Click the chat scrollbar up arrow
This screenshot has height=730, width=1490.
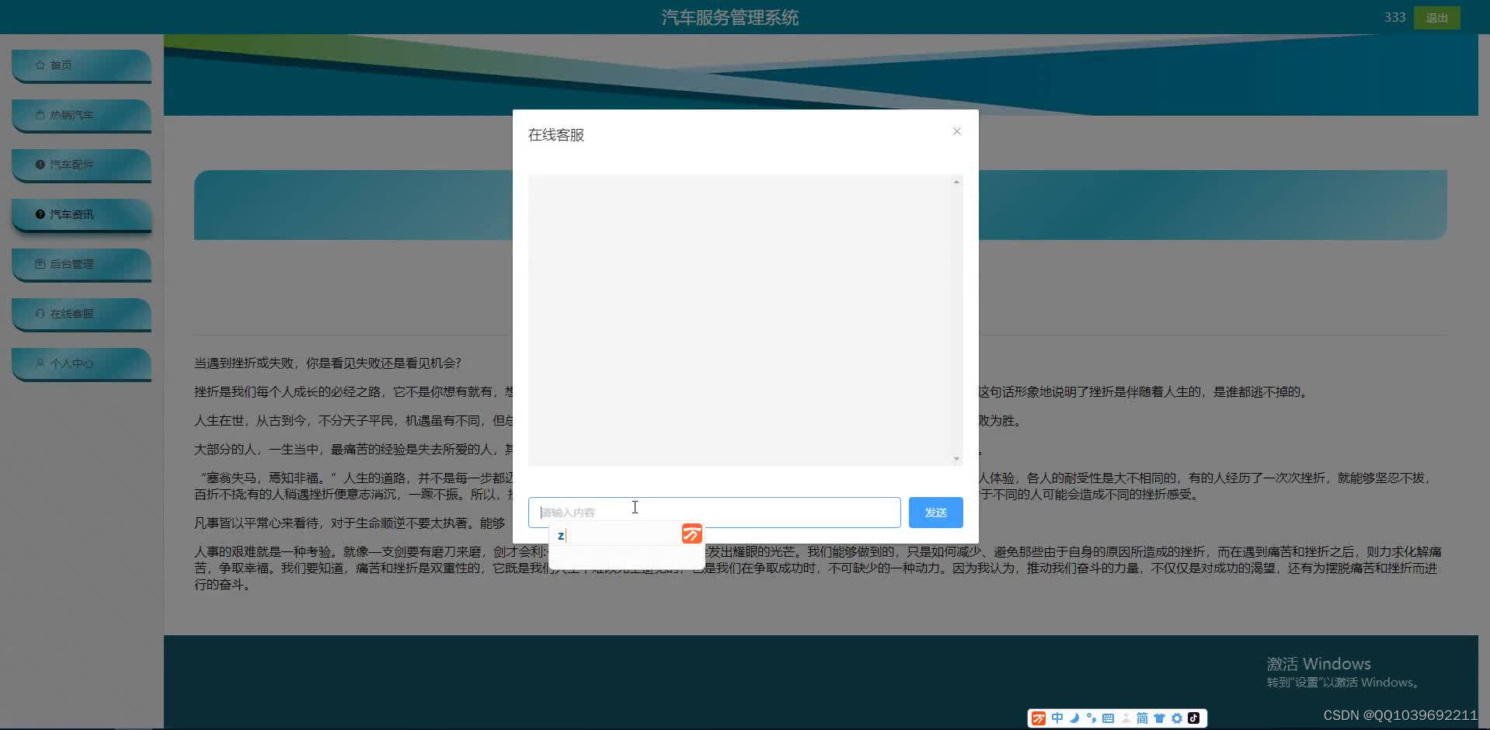click(956, 182)
